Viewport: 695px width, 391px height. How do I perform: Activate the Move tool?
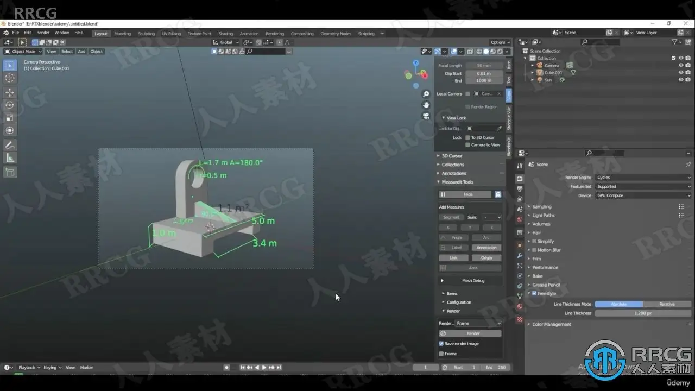[x=10, y=93]
